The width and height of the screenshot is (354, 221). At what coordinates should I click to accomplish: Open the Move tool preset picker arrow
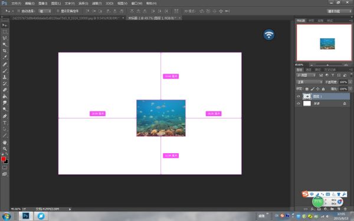pos(12,11)
